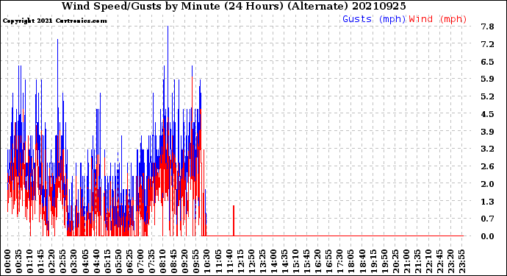Click the 01:45 time axis label
Screen dimensions: 507x276
(x=41, y=261)
